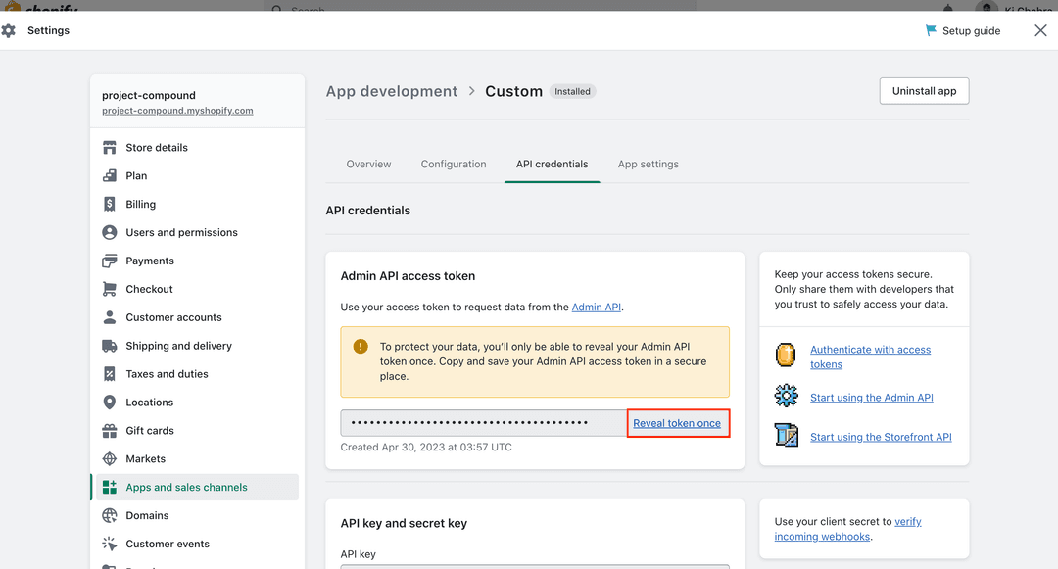Screen dimensions: 1058x569
Task: Click the Settings gear icon
Action: [x=8, y=30]
